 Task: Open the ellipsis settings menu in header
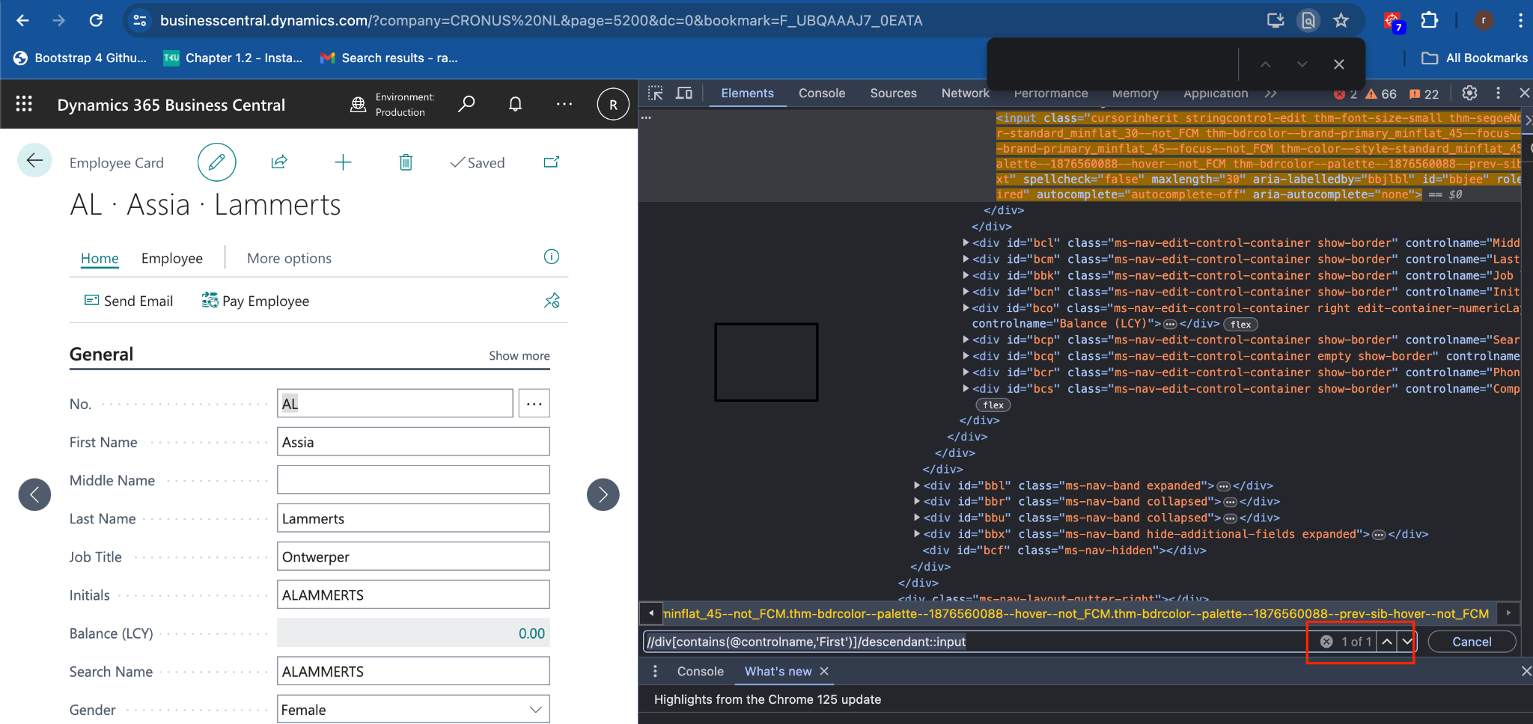click(564, 104)
